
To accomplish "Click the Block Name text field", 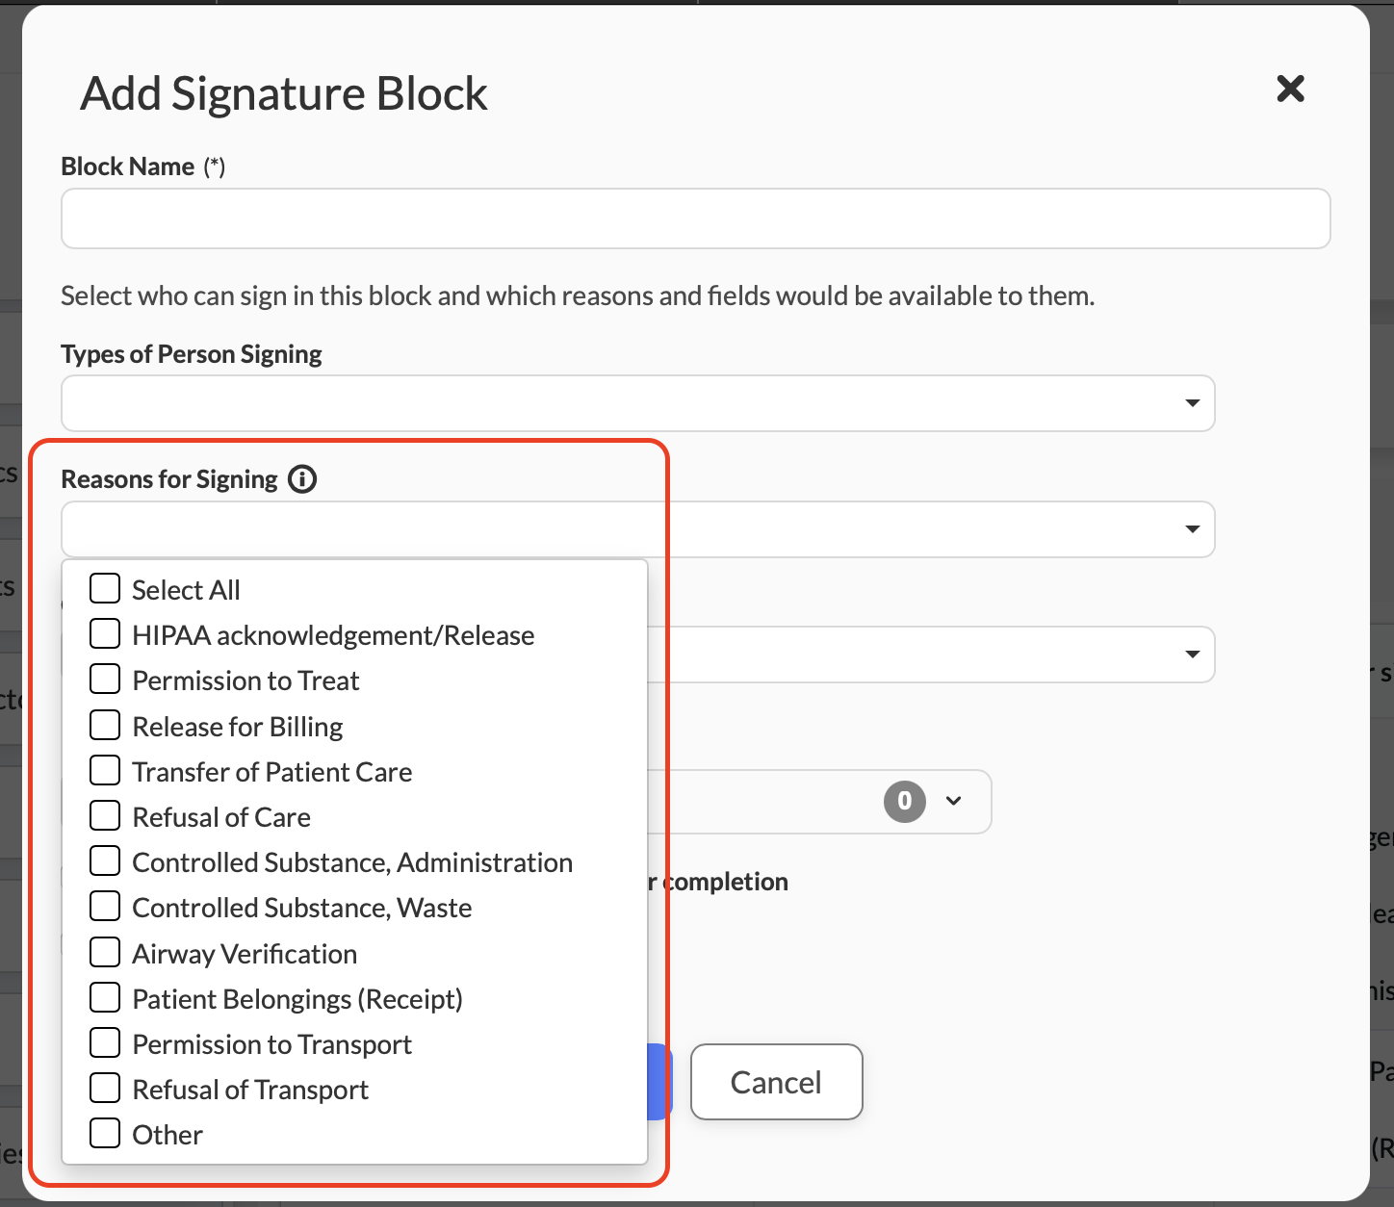I will click(695, 218).
